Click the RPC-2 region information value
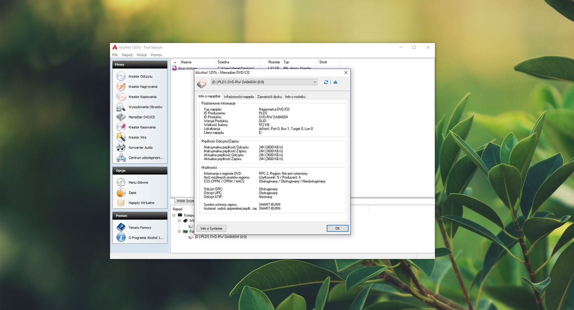Image resolution: width=574 pixels, height=310 pixels. pos(283,174)
